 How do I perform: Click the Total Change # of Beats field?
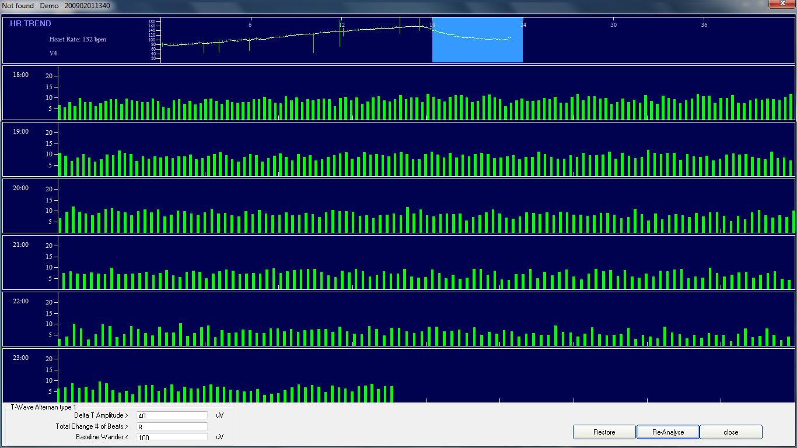click(x=172, y=426)
